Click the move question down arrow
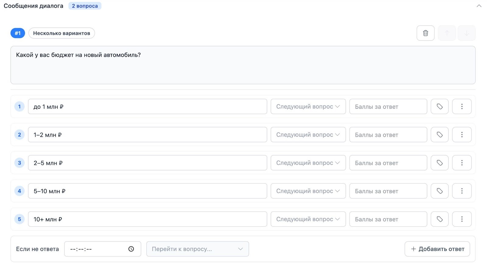 466,33
